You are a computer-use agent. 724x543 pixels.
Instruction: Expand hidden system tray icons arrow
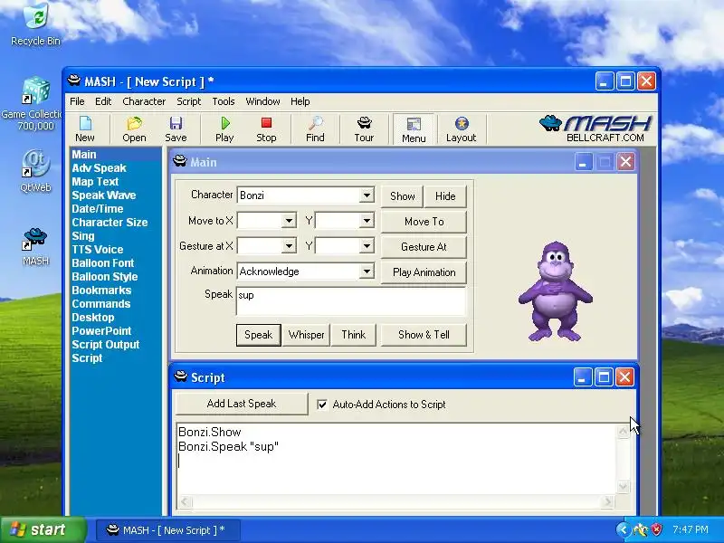(623, 529)
